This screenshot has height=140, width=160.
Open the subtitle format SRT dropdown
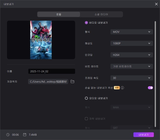coord(131,128)
